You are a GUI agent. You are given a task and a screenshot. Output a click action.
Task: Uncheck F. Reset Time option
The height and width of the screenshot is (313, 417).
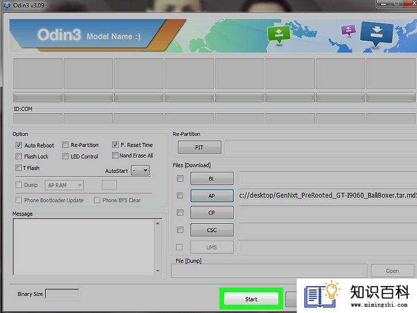click(115, 145)
